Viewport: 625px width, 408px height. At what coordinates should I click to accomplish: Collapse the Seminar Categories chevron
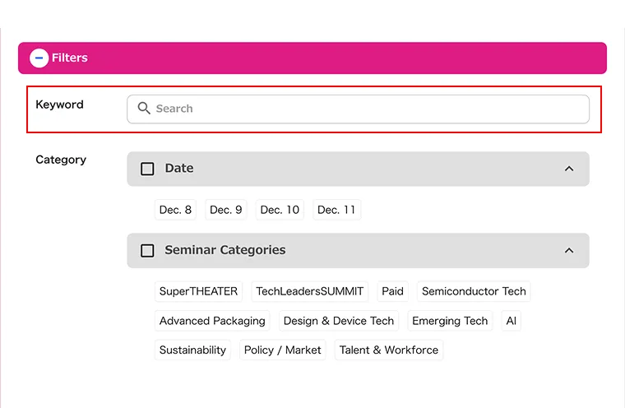[569, 250]
